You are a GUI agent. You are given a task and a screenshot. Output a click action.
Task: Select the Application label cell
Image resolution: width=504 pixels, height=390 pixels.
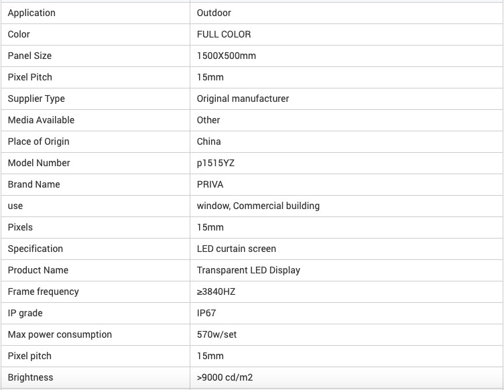pos(95,13)
